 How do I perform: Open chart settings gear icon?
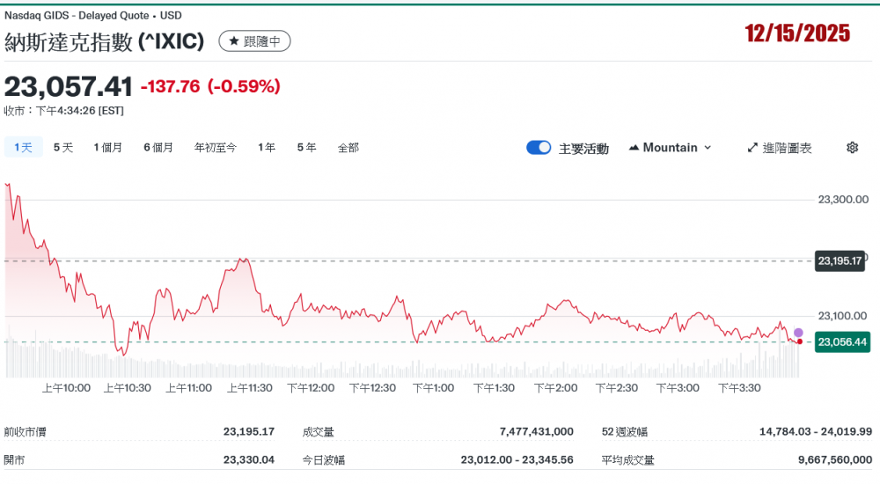click(x=852, y=148)
